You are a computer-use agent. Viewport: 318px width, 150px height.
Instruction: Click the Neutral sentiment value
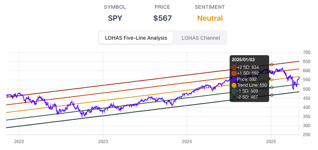click(210, 18)
